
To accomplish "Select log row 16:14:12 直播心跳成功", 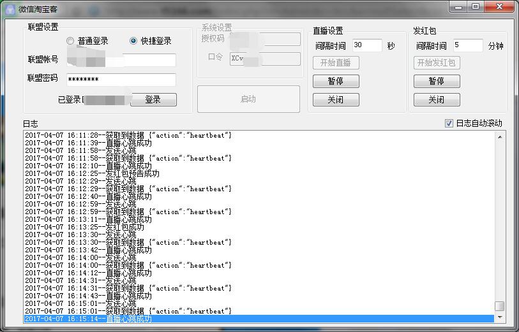I will click(x=259, y=273).
